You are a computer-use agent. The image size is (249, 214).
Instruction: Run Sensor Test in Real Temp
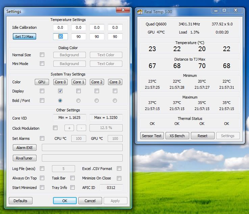coord(152,136)
